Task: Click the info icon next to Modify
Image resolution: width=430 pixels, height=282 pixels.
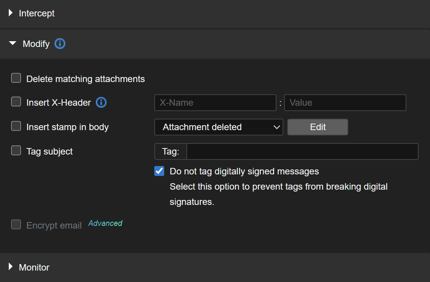Action: point(60,44)
